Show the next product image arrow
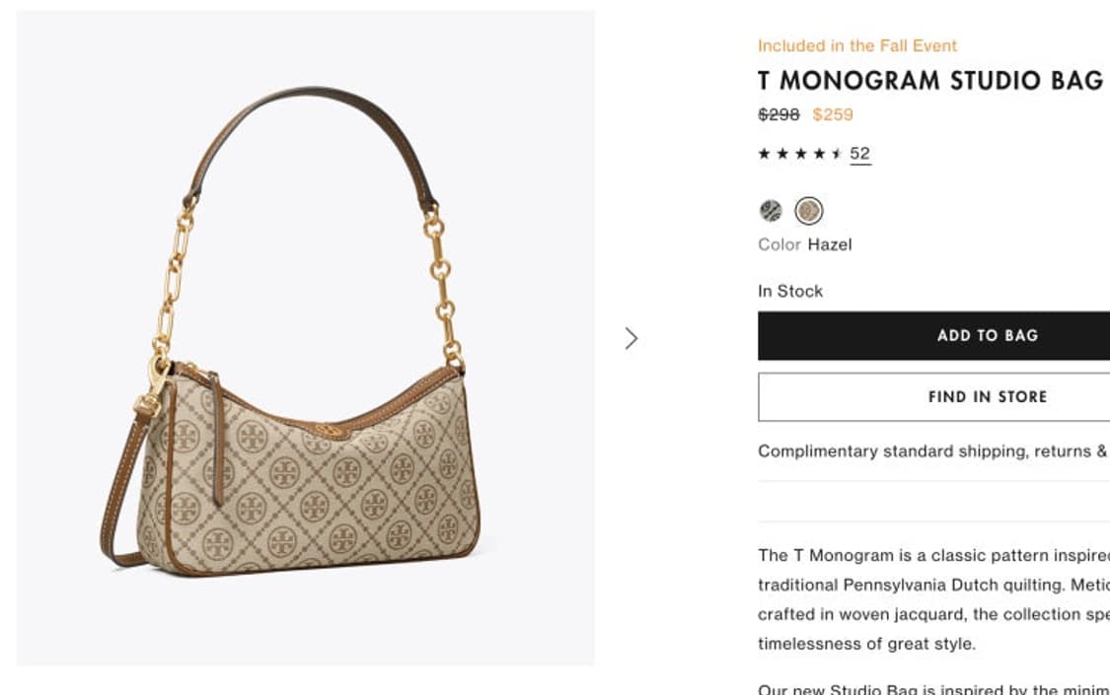 click(x=631, y=338)
